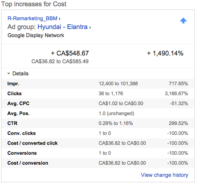The height and width of the screenshot is (186, 201).
Task: Select the Clicks details row
Action: click(x=98, y=93)
